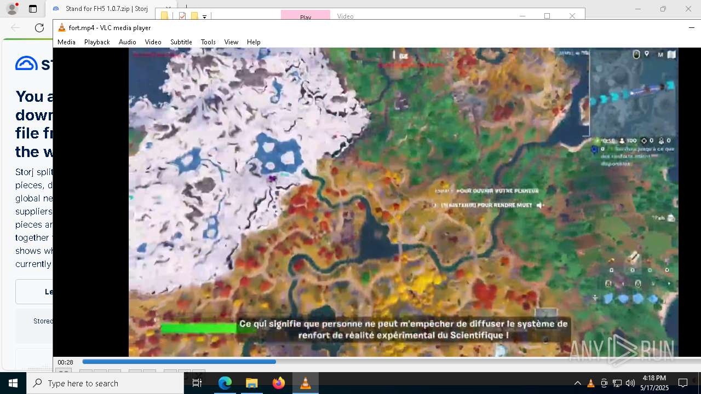Click New folder icon in Explorer quick access toolbar
This screenshot has height=394, width=701.
(194, 16)
